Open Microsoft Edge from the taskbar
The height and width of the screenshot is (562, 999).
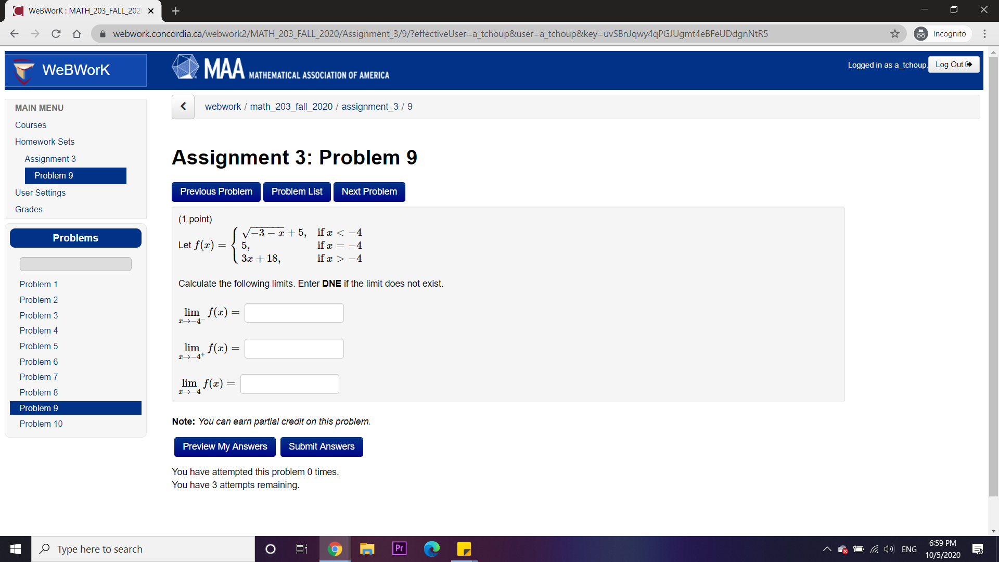pos(432,549)
